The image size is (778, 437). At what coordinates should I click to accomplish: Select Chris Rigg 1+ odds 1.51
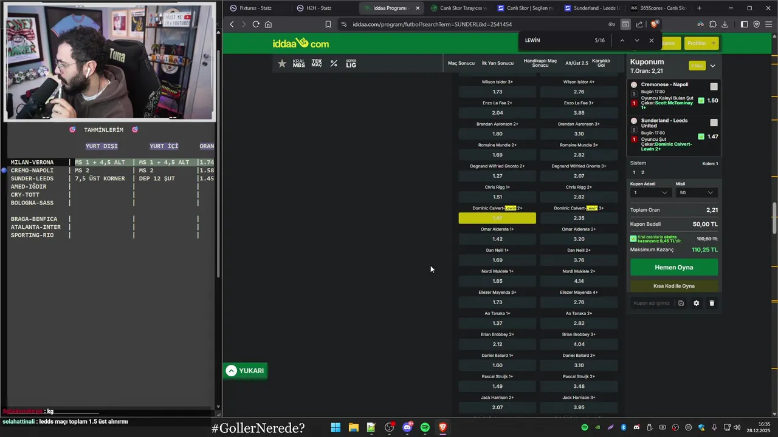(497, 197)
